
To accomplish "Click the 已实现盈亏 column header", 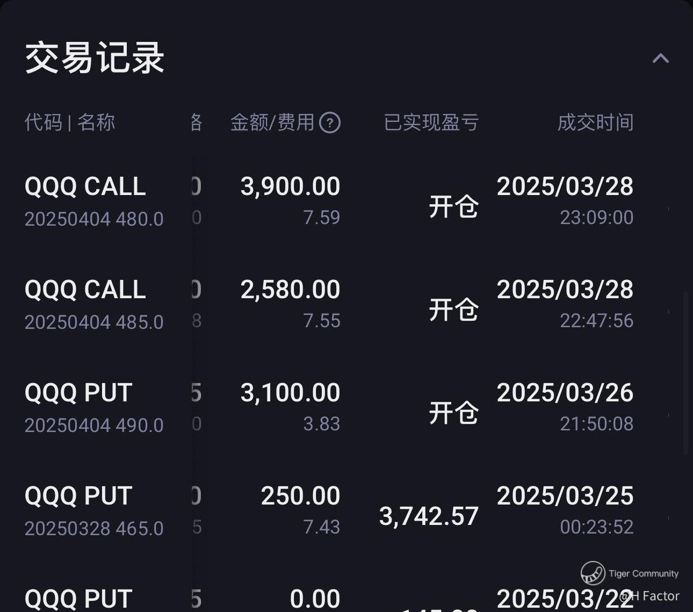I will [431, 123].
